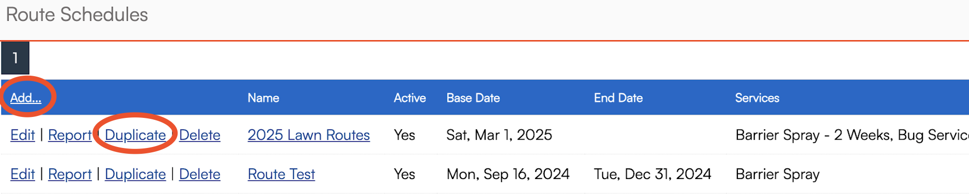
Task: Click the Name column header
Action: [x=263, y=98]
